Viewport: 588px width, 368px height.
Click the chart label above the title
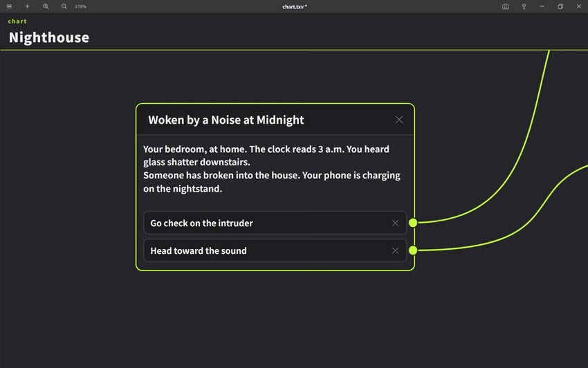click(x=17, y=21)
